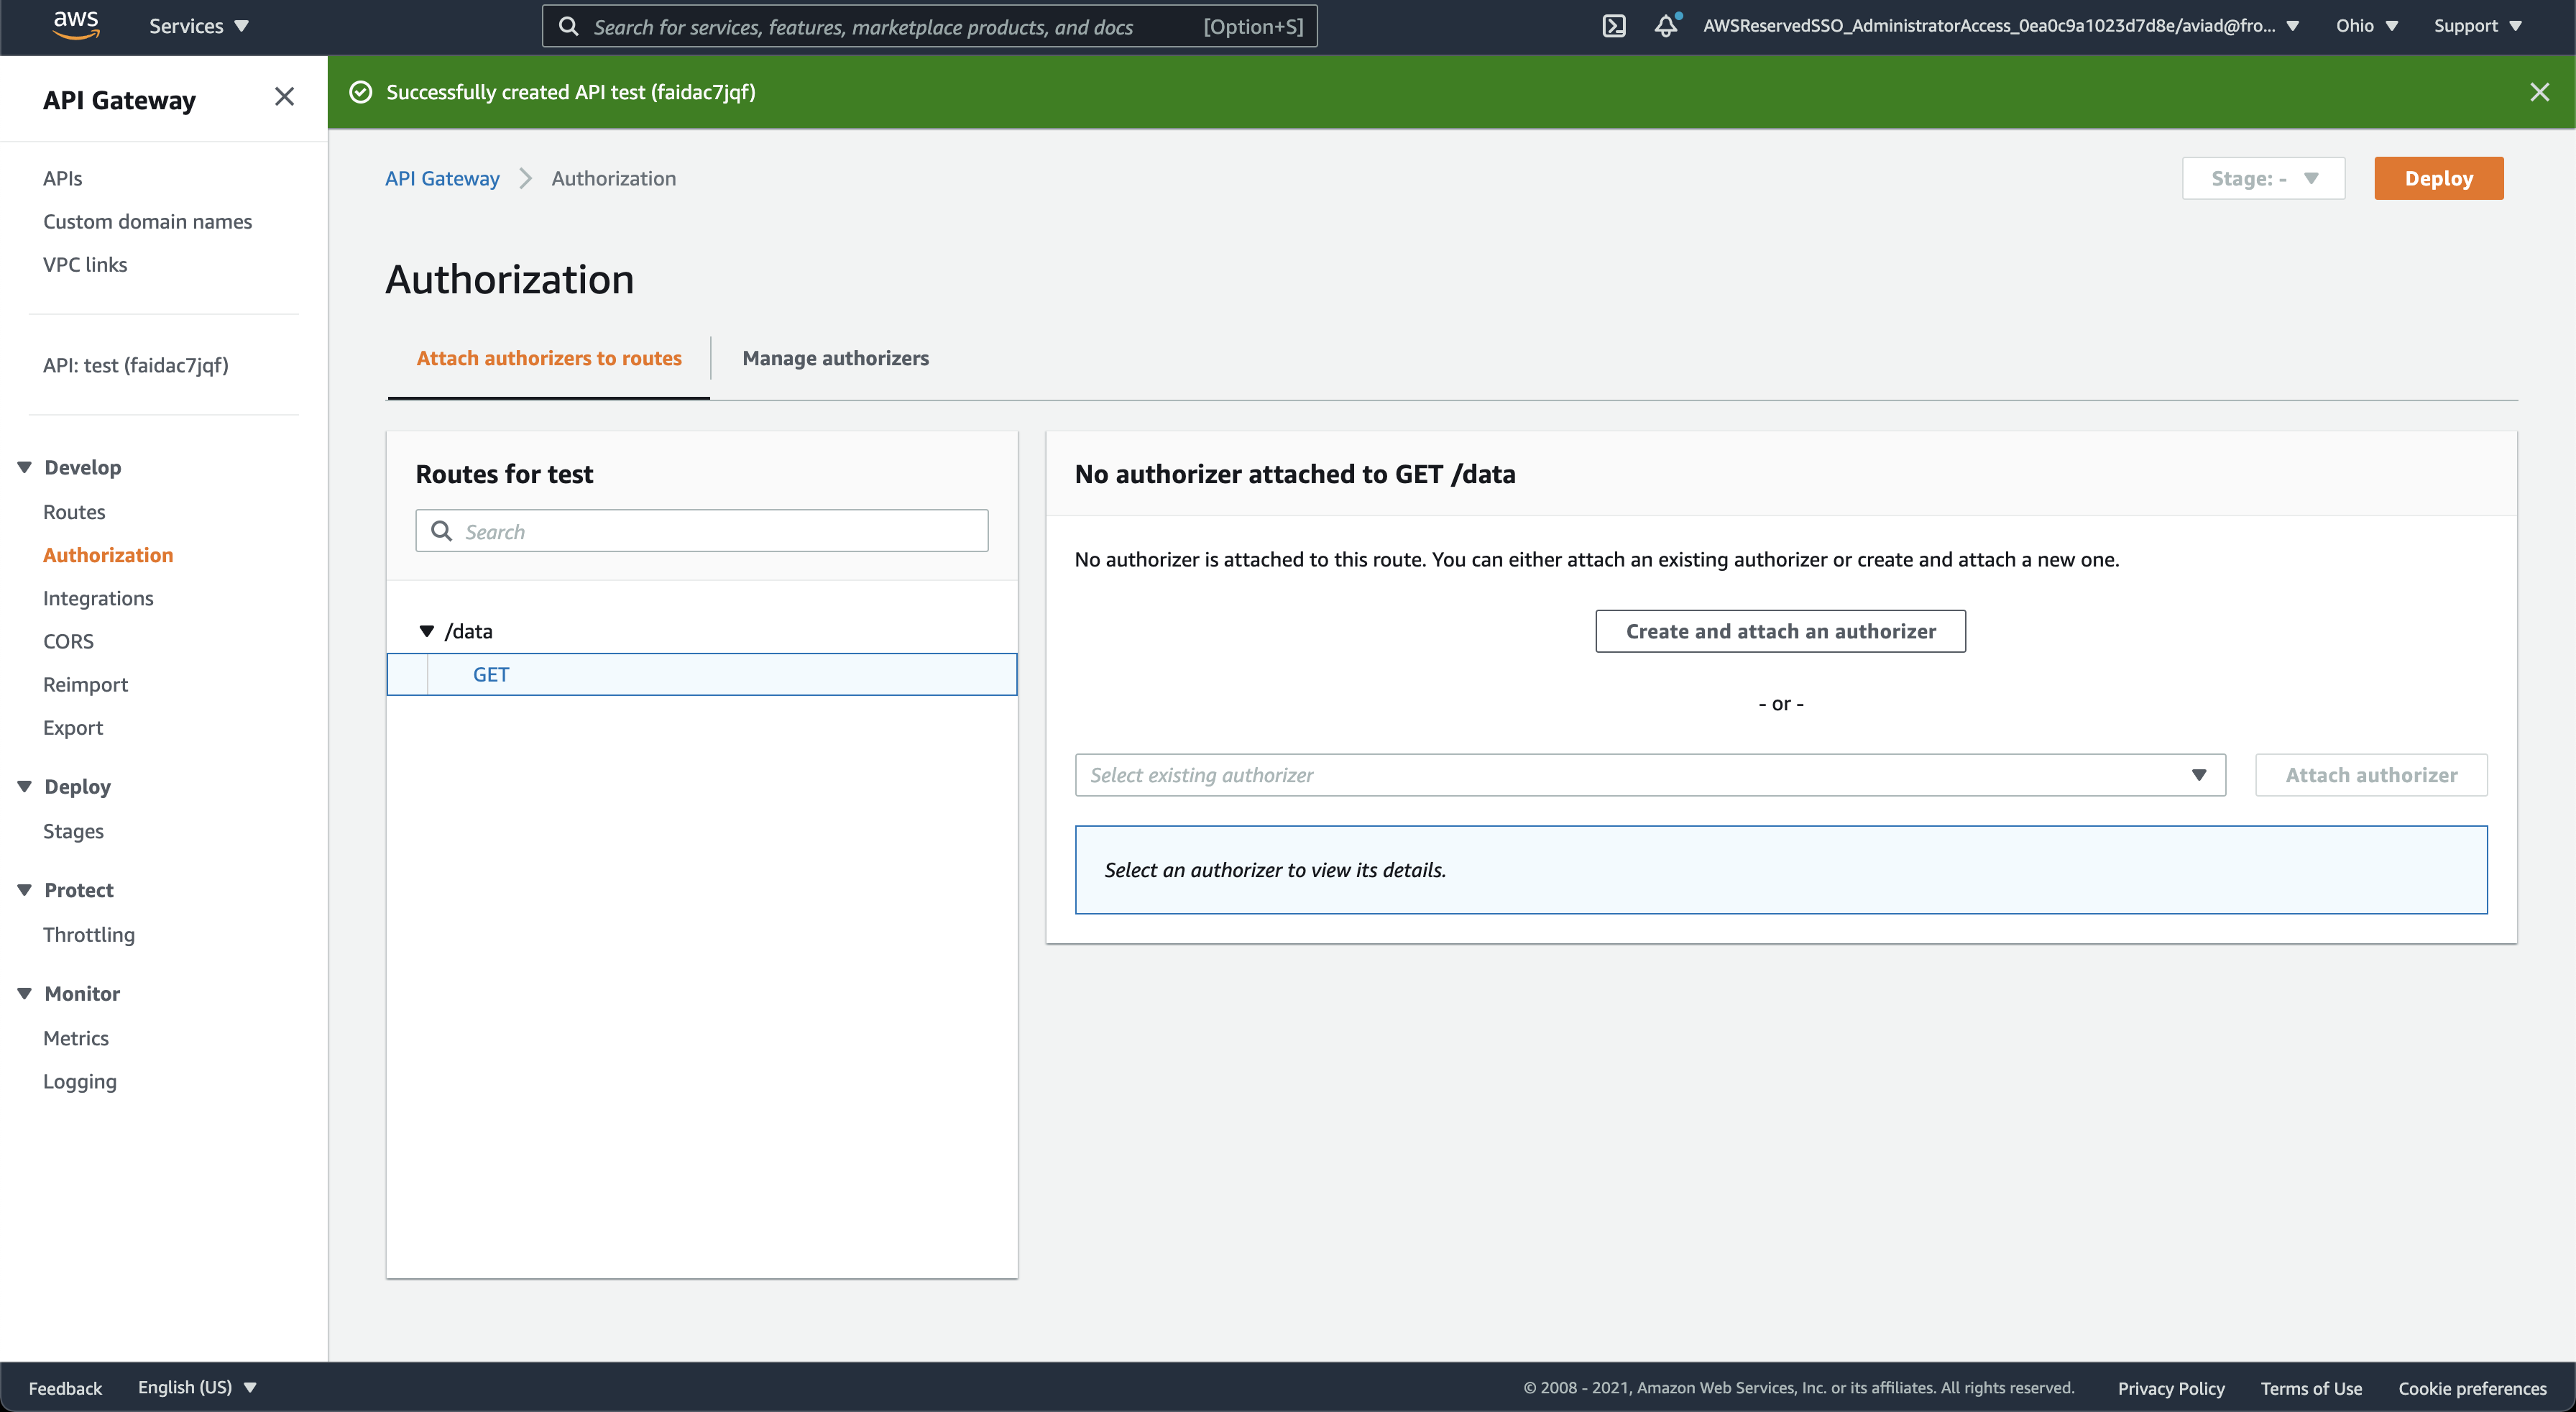The image size is (2576, 1412).
Task: View notifications via the bell icon
Action: pyautogui.click(x=1664, y=27)
